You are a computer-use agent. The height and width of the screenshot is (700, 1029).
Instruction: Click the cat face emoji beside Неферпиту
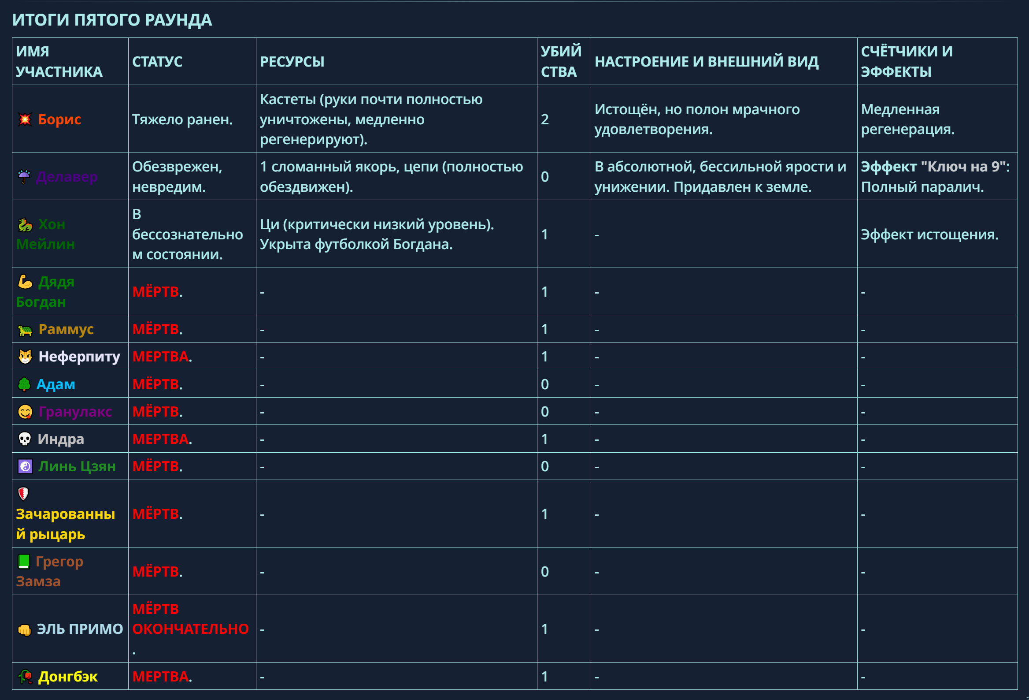pyautogui.click(x=25, y=357)
